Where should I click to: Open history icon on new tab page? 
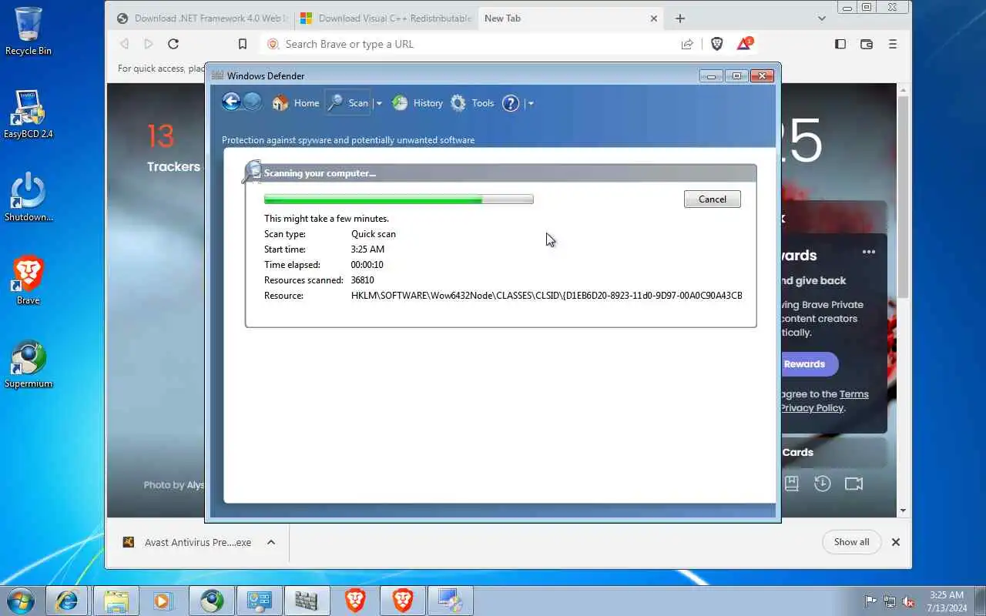pos(822,484)
